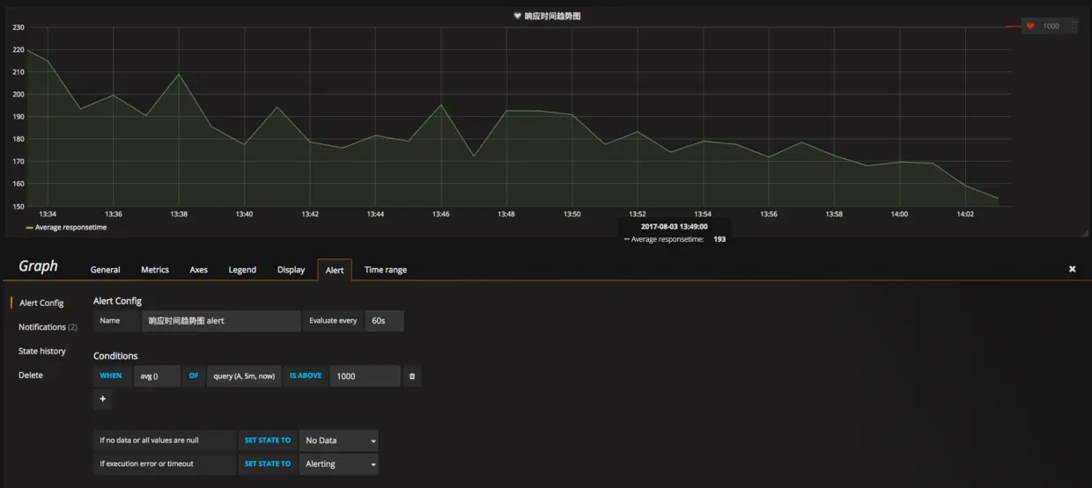
Task: Click the tooltip timestamp 2017-08-03 13:49:00
Action: click(674, 227)
